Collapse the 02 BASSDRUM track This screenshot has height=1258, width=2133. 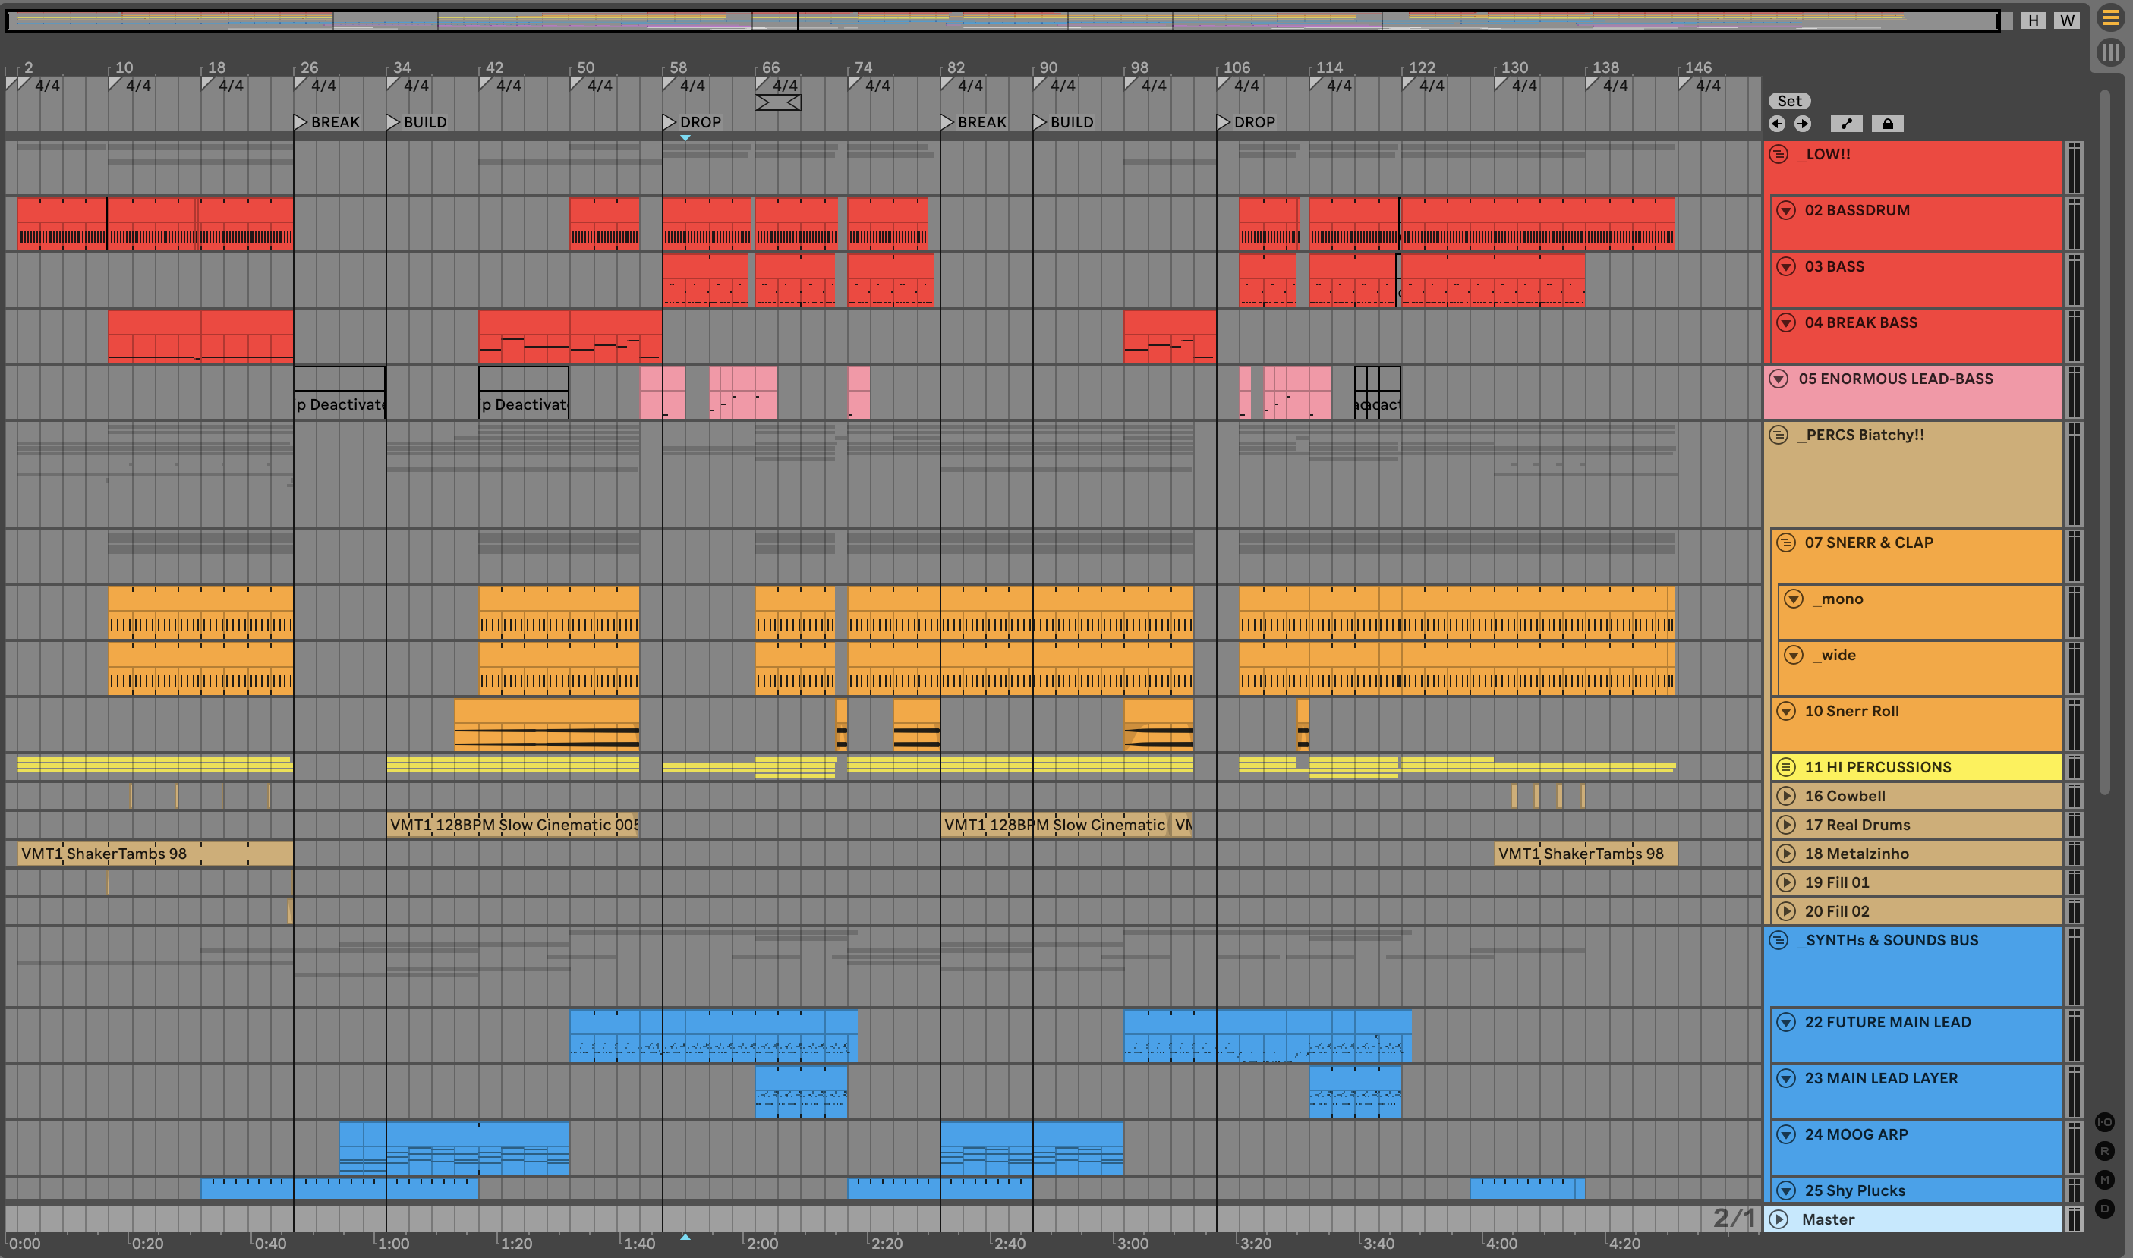(1786, 210)
